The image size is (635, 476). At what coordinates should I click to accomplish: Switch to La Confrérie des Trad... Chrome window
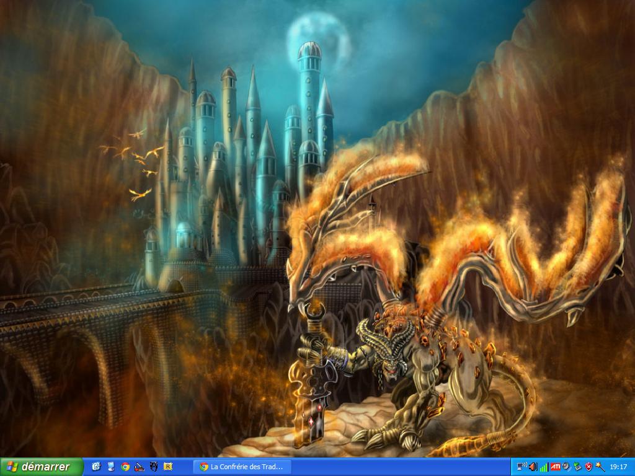(x=242, y=467)
